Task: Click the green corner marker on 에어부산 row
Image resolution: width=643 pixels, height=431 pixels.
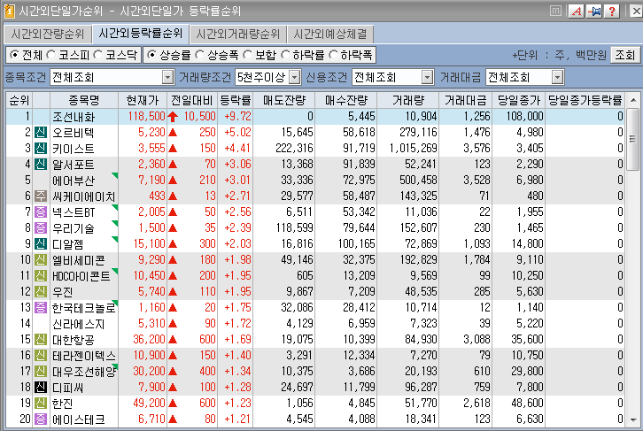Action: (115, 175)
